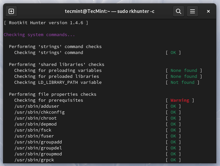This screenshot has height=166, width=220.
Task: Click the Rootkit Hunter version 1.4.6 line
Action: pos(46,23)
